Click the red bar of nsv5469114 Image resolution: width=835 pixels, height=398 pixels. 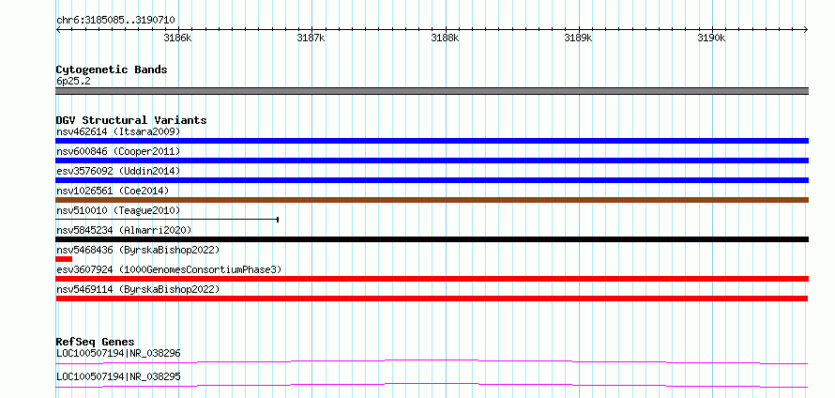pyautogui.click(x=432, y=298)
